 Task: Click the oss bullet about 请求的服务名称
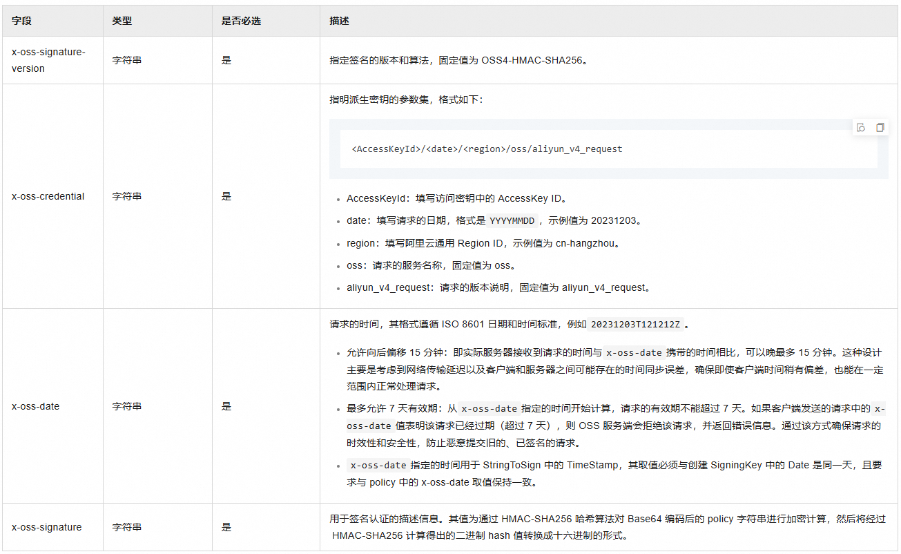[x=431, y=265]
